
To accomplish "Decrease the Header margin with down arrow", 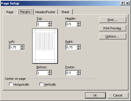I will click(79, 25).
